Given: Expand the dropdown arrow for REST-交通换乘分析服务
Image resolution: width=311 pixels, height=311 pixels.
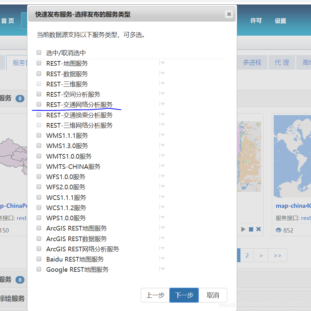Looking at the screenshot, I should point(163,114).
